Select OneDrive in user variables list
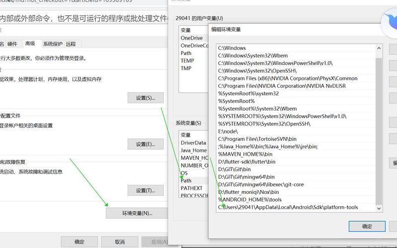Viewport: 397px width, 248px height. pos(194,38)
